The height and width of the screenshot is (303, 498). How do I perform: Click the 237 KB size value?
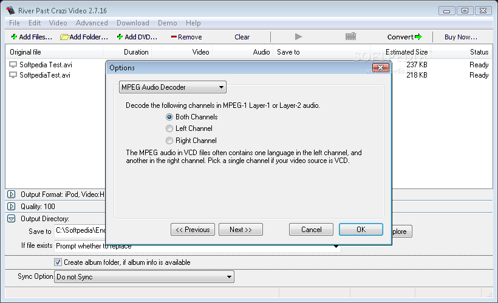417,65
